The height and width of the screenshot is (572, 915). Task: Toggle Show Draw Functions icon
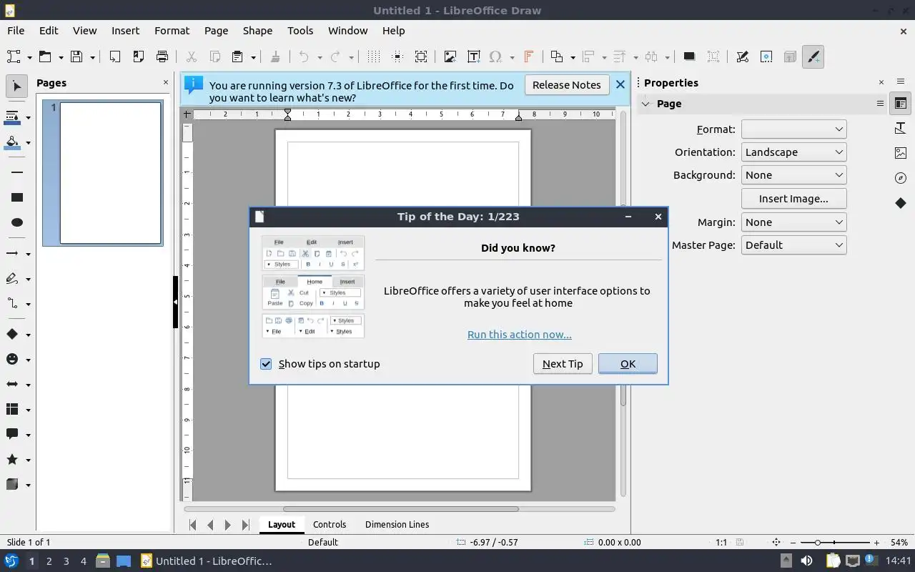pos(813,56)
